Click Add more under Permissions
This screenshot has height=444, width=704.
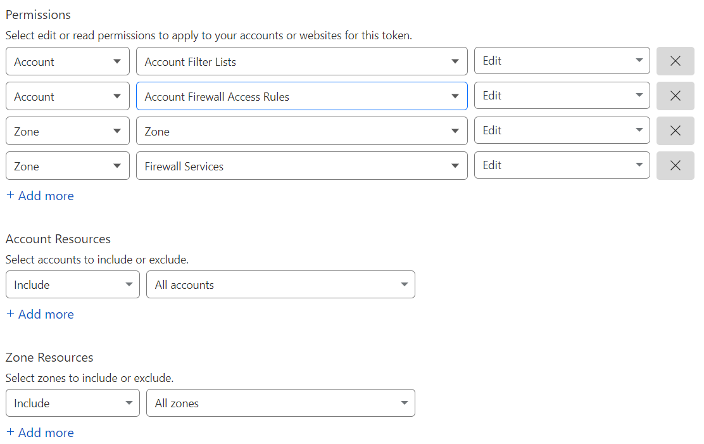click(x=40, y=196)
